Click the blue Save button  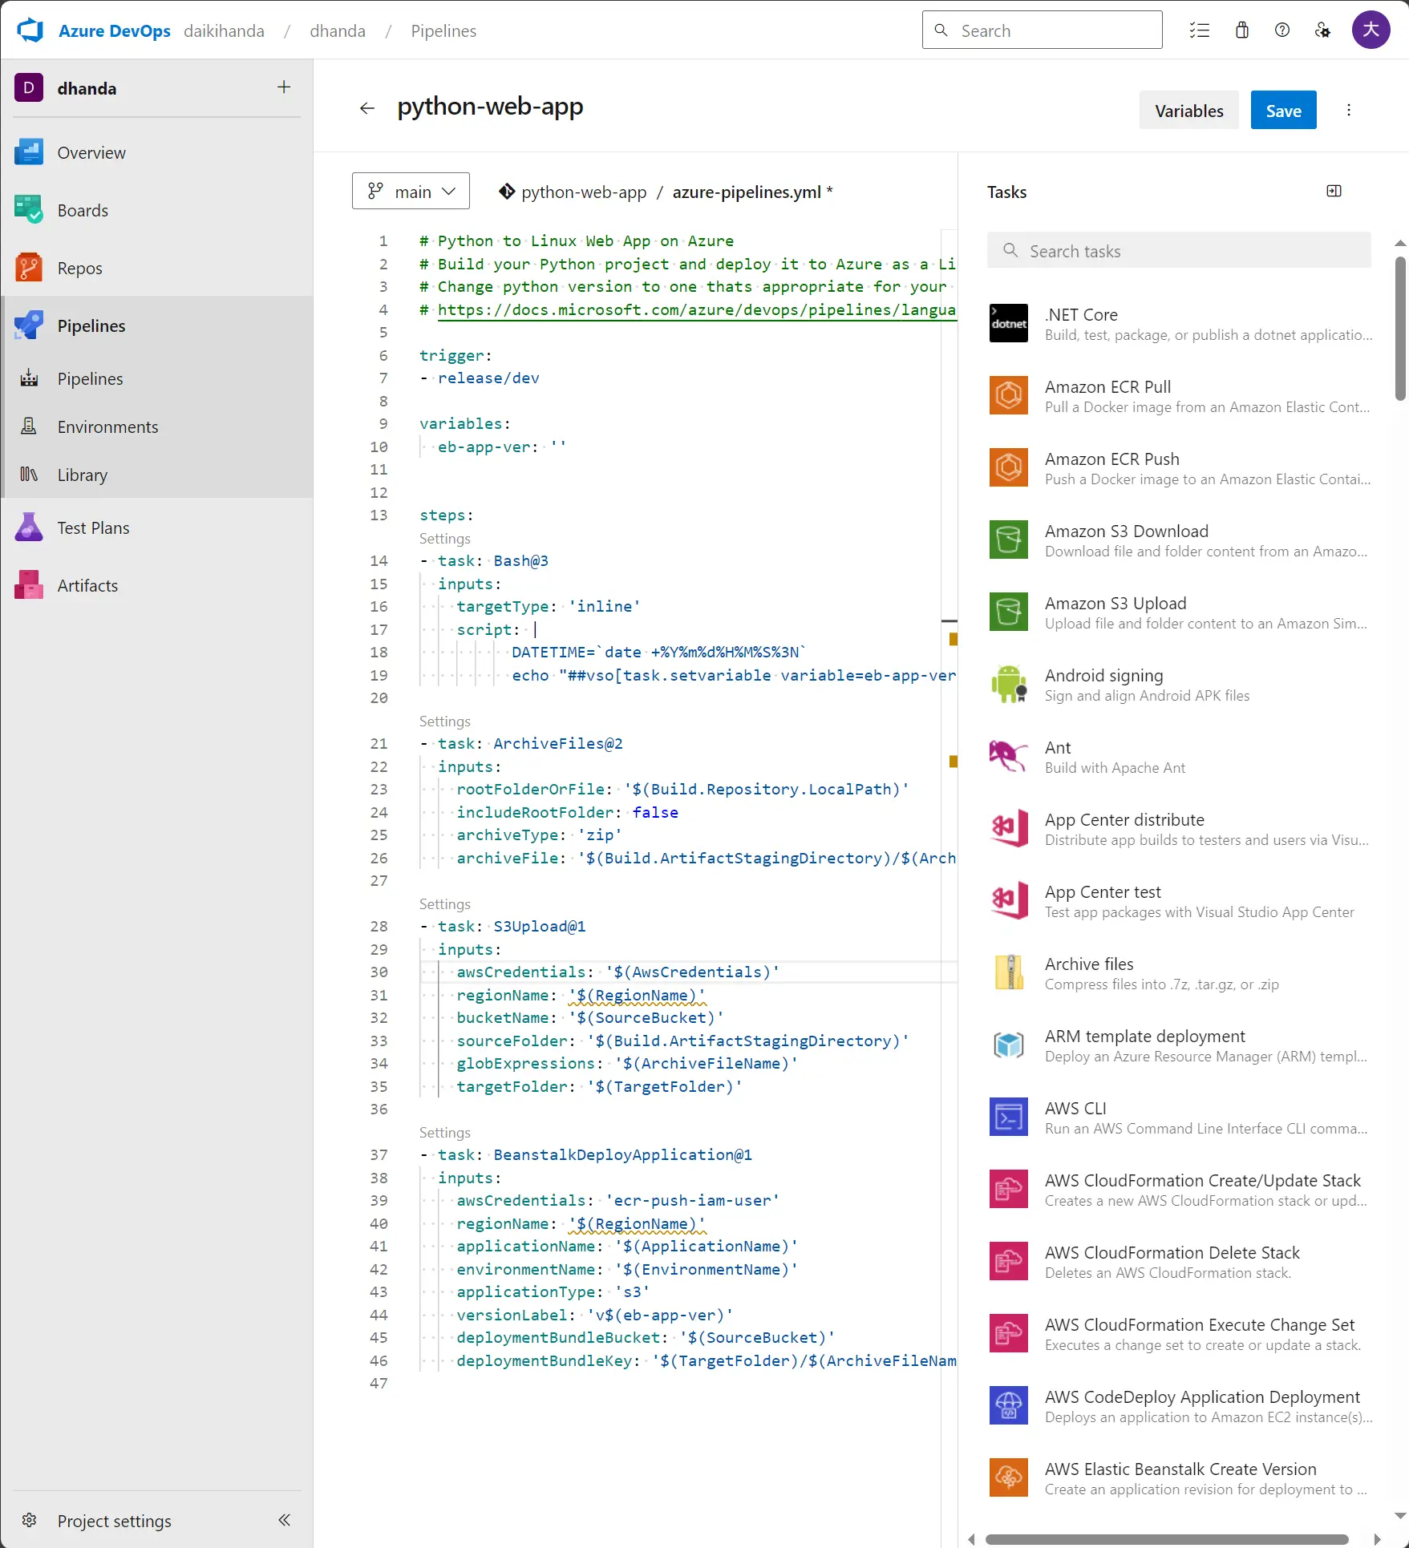pos(1284,110)
